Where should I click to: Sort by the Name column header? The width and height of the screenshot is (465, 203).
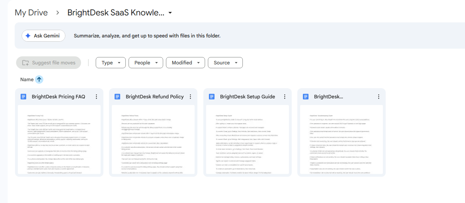tap(27, 79)
